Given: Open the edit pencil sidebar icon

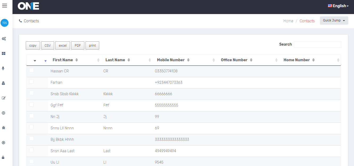Looking at the screenshot, I should (x=4, y=98).
